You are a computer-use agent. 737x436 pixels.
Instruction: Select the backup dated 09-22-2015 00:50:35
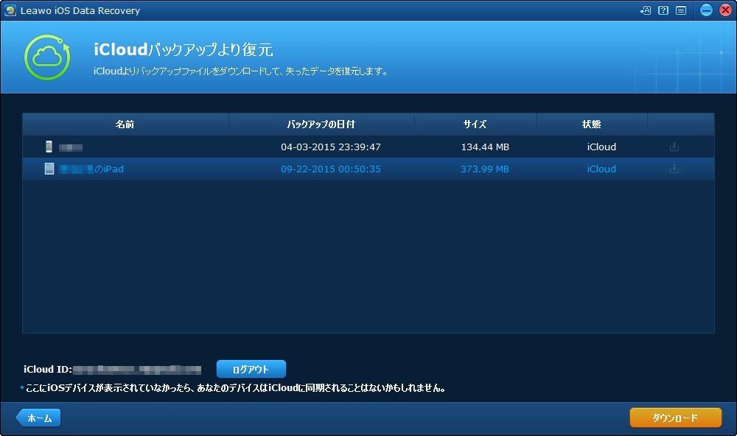pos(368,169)
